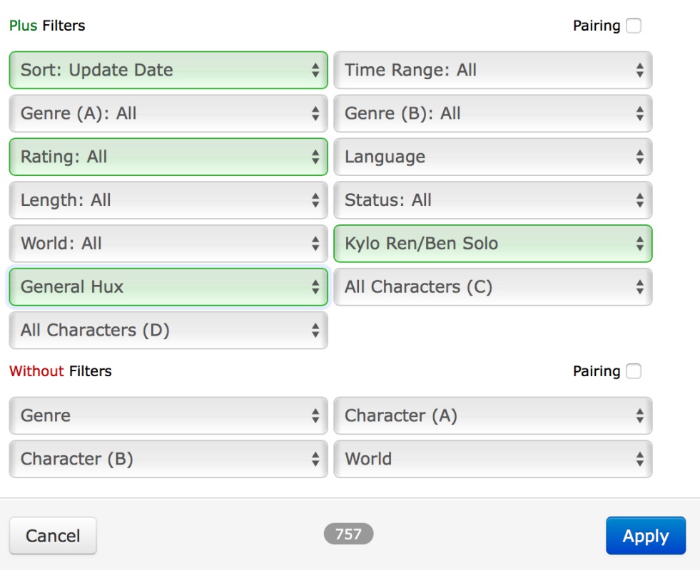Change the Rating: All filter
This screenshot has width=700, height=570.
click(x=168, y=157)
